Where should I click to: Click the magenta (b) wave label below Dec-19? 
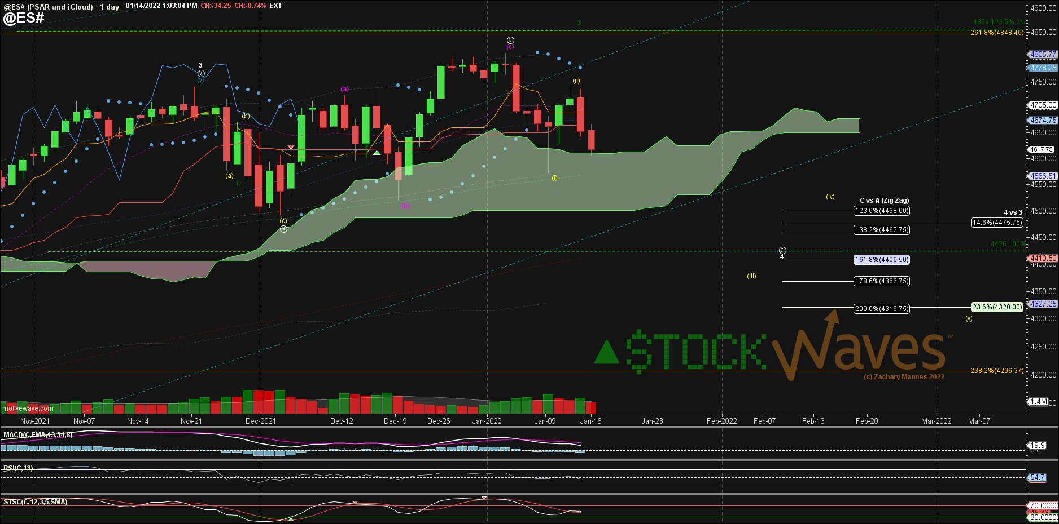(x=405, y=206)
